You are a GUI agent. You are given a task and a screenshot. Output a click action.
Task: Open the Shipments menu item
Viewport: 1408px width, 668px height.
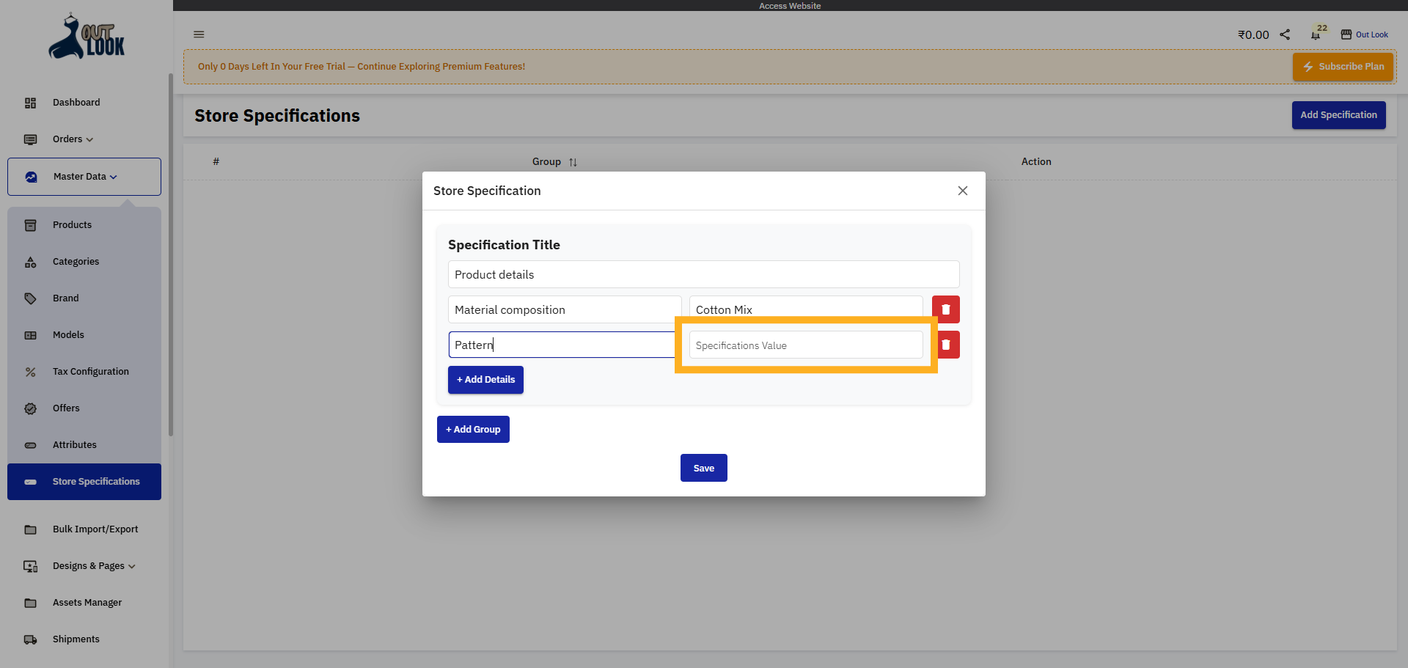pyautogui.click(x=76, y=639)
